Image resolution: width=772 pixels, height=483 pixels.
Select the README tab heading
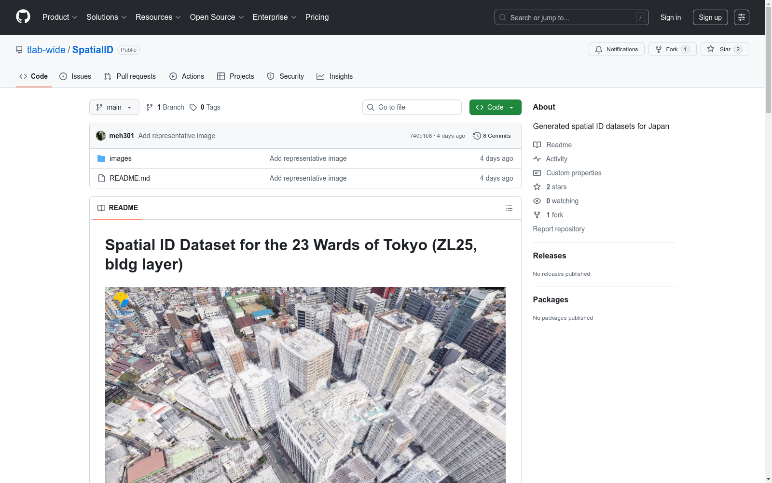tap(118, 208)
